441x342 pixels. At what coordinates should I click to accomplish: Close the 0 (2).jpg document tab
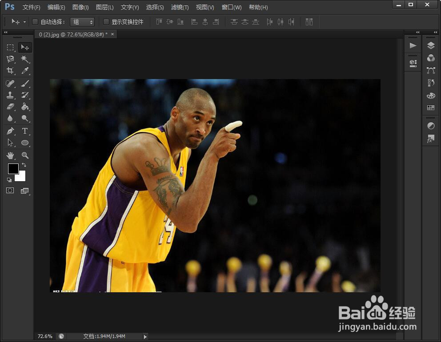pyautogui.click(x=112, y=34)
